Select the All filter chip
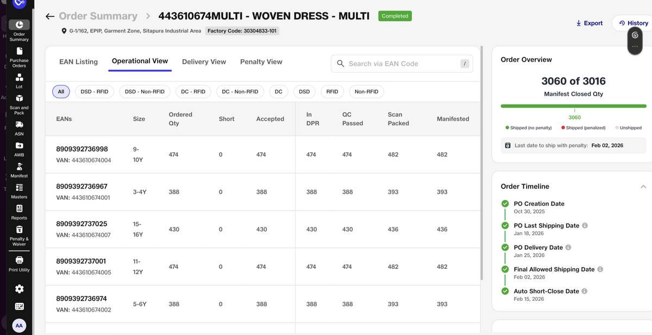Viewport: 652px width, 335px height. click(x=61, y=92)
